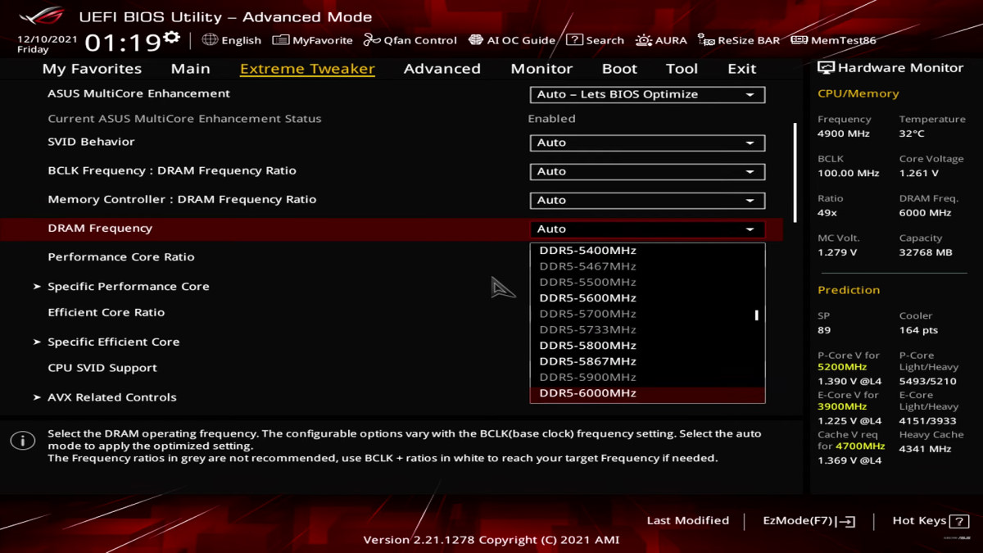Launch AI OC Guide icon
983x553 pixels.
point(475,39)
